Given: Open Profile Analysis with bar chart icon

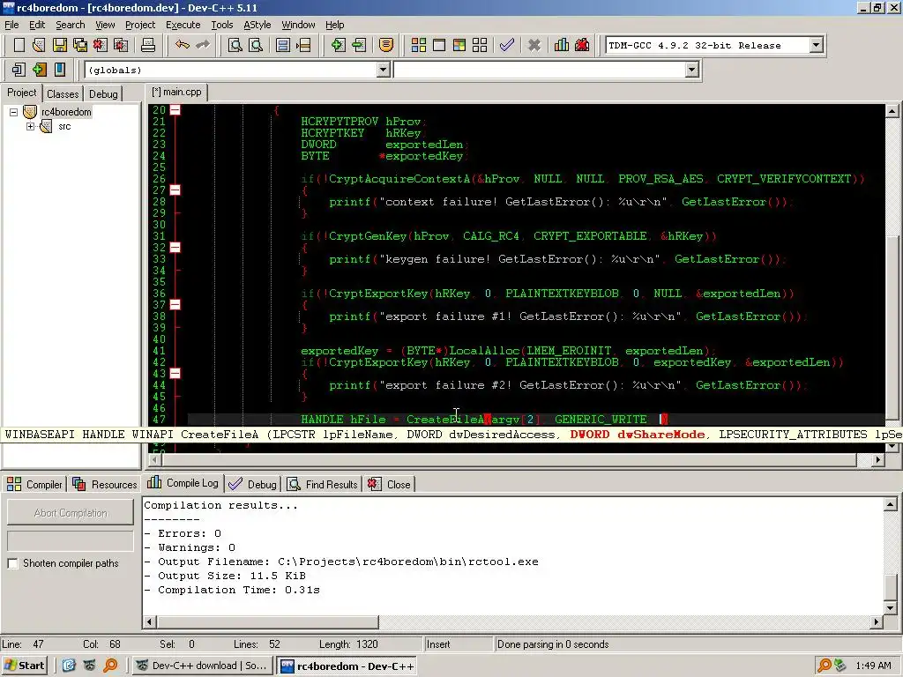Looking at the screenshot, I should coord(562,45).
